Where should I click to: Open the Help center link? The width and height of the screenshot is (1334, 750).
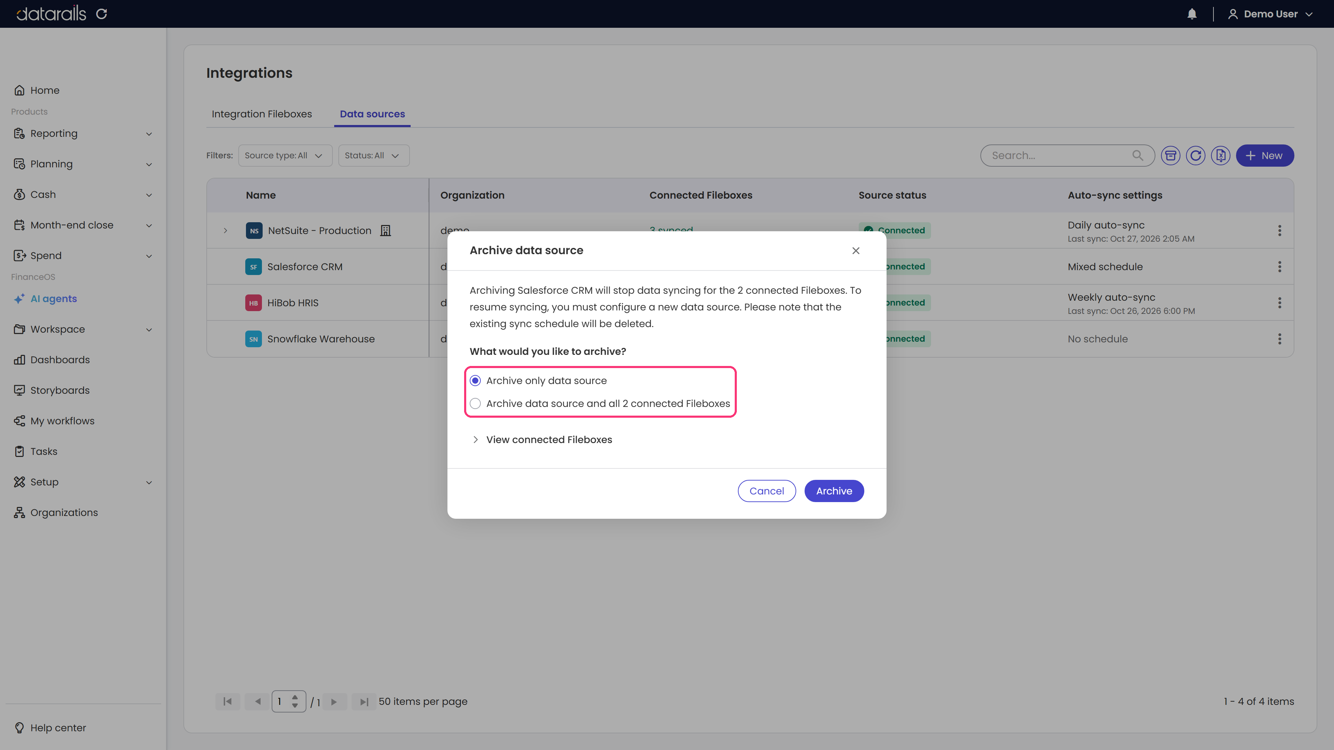coord(50,728)
